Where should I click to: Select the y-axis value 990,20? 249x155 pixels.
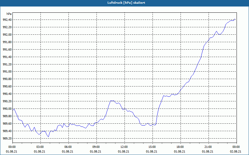(7, 101)
